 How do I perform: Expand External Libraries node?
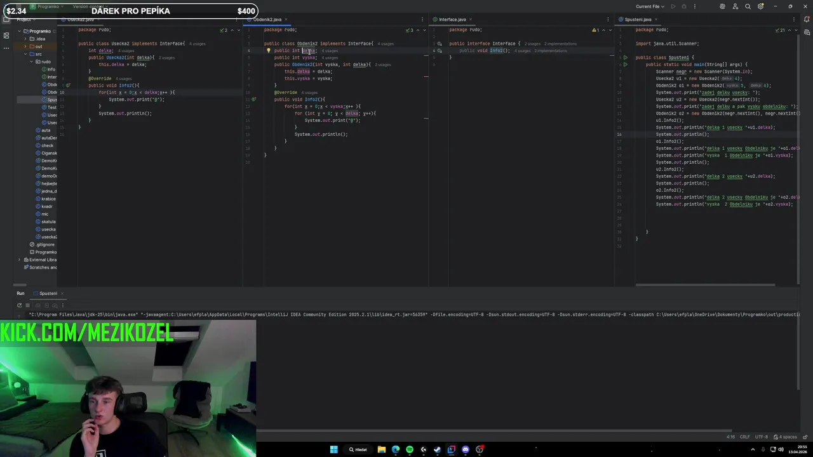coord(19,260)
